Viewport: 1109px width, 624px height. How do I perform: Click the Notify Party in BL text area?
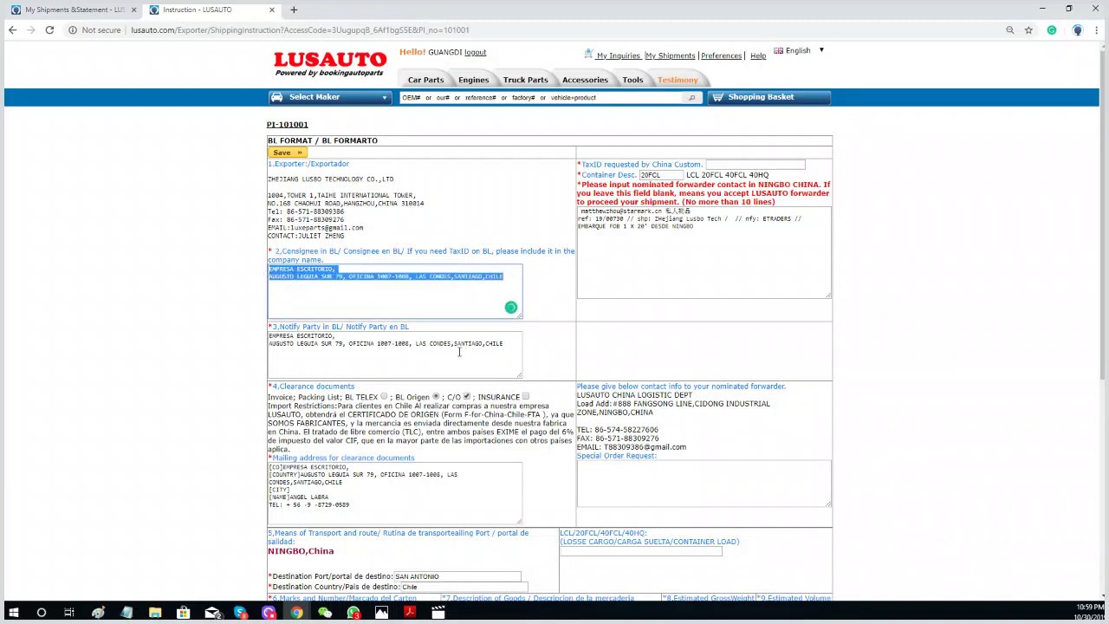tap(395, 354)
